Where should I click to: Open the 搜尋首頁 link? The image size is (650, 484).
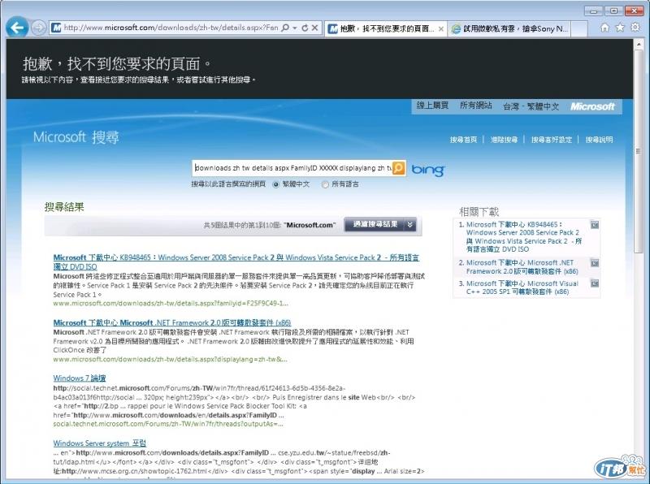pyautogui.click(x=463, y=140)
